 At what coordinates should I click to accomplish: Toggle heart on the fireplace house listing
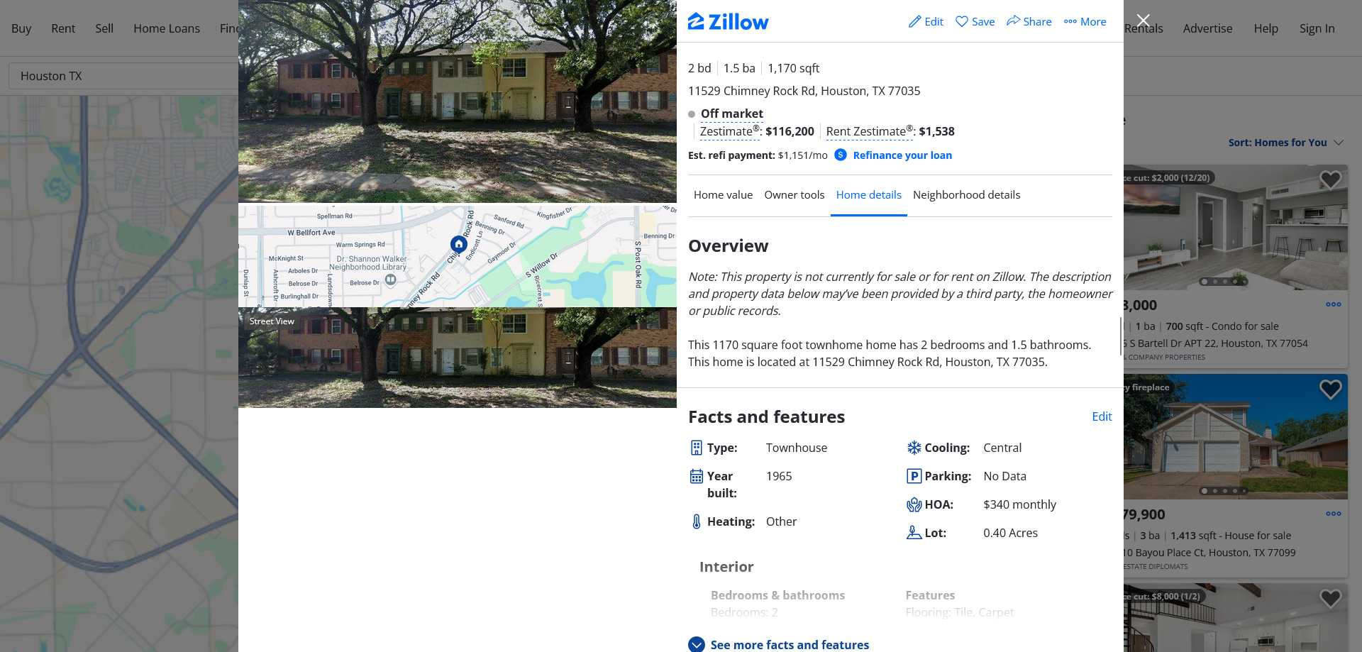[1331, 389]
